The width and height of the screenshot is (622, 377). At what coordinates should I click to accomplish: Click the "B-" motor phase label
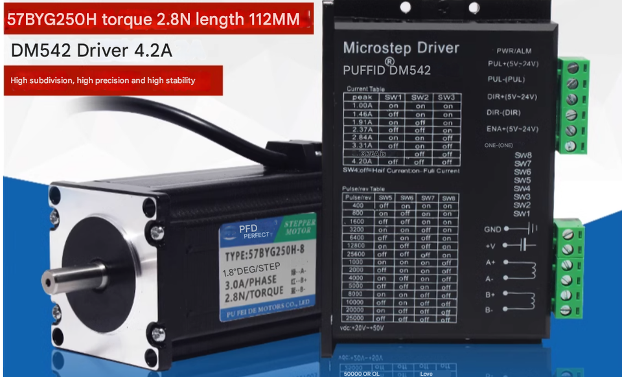tap(489, 310)
